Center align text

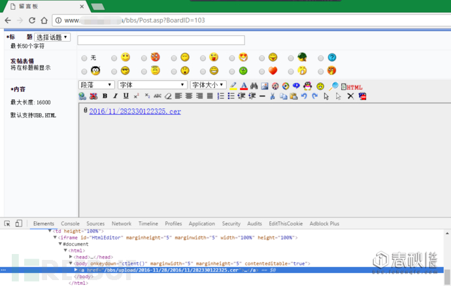pyautogui.click(x=189, y=96)
